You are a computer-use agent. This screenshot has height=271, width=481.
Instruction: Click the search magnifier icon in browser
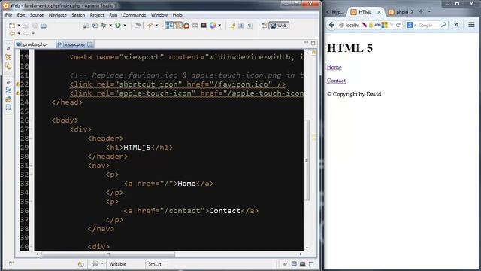point(443,25)
